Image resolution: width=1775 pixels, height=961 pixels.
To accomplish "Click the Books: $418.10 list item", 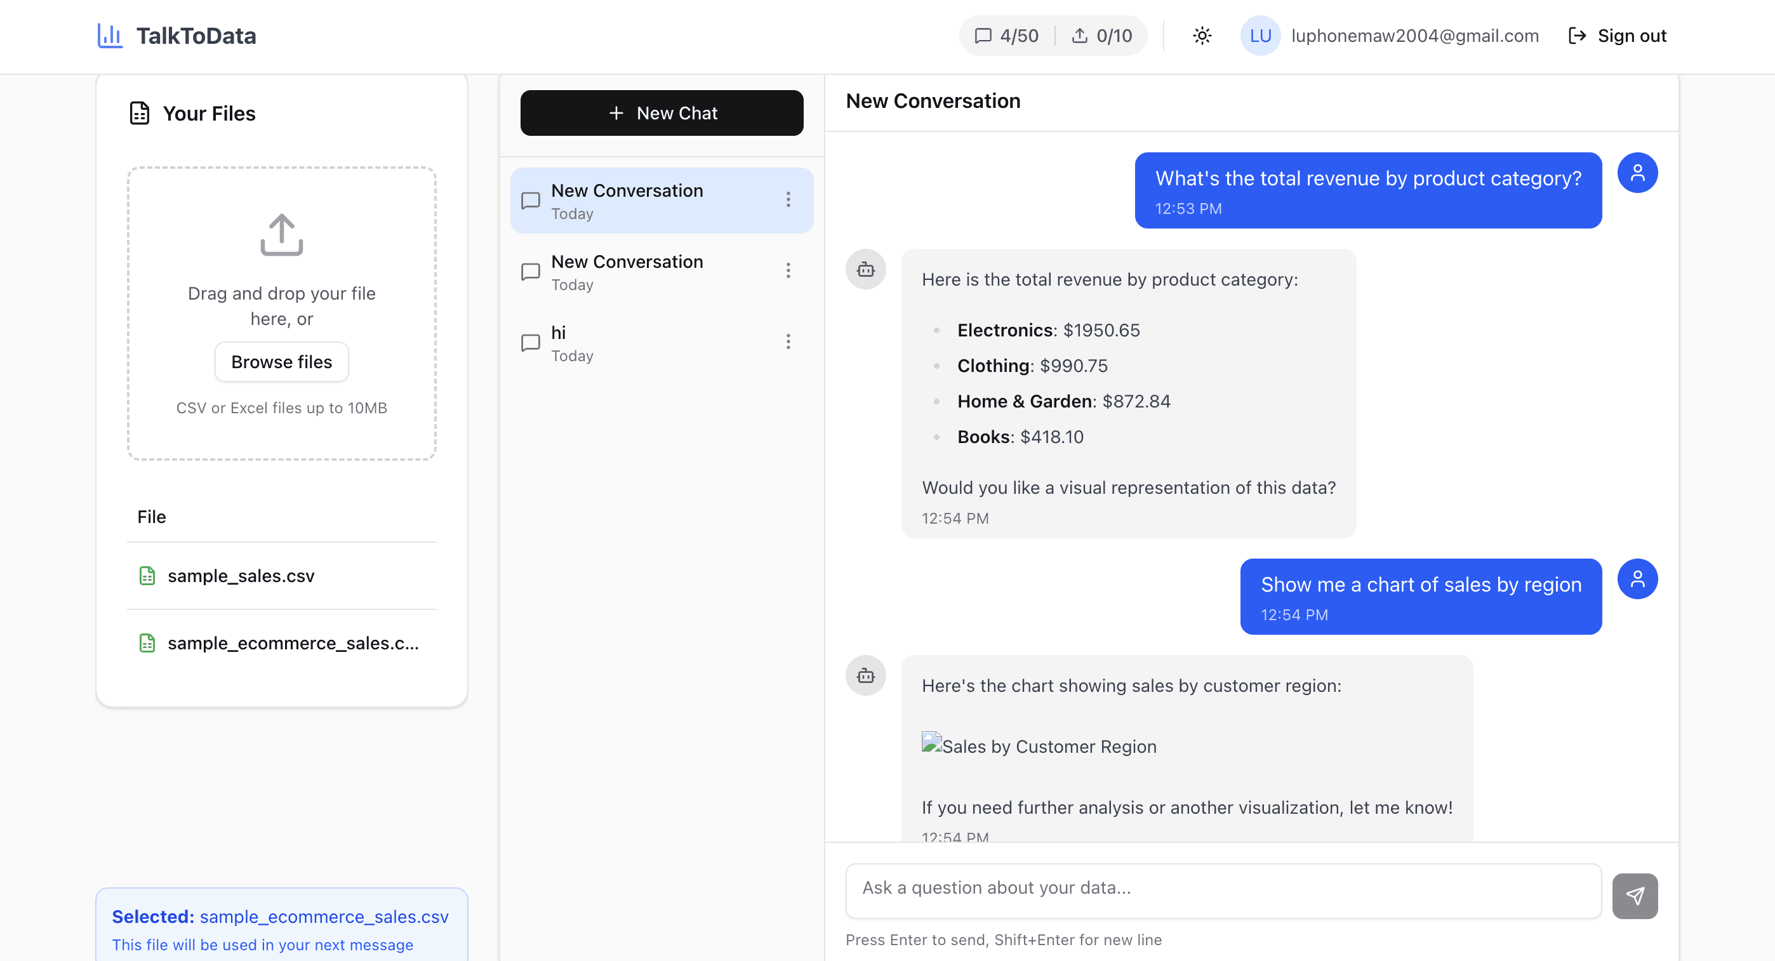I will pos(1020,437).
